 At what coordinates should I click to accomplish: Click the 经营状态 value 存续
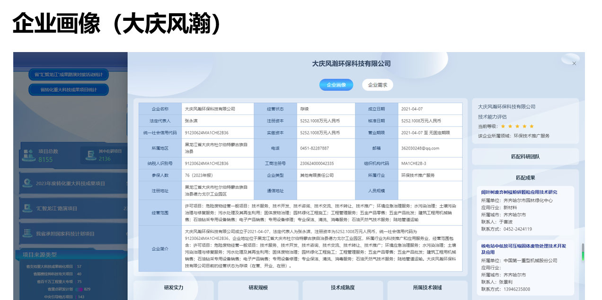pyautogui.click(x=304, y=109)
